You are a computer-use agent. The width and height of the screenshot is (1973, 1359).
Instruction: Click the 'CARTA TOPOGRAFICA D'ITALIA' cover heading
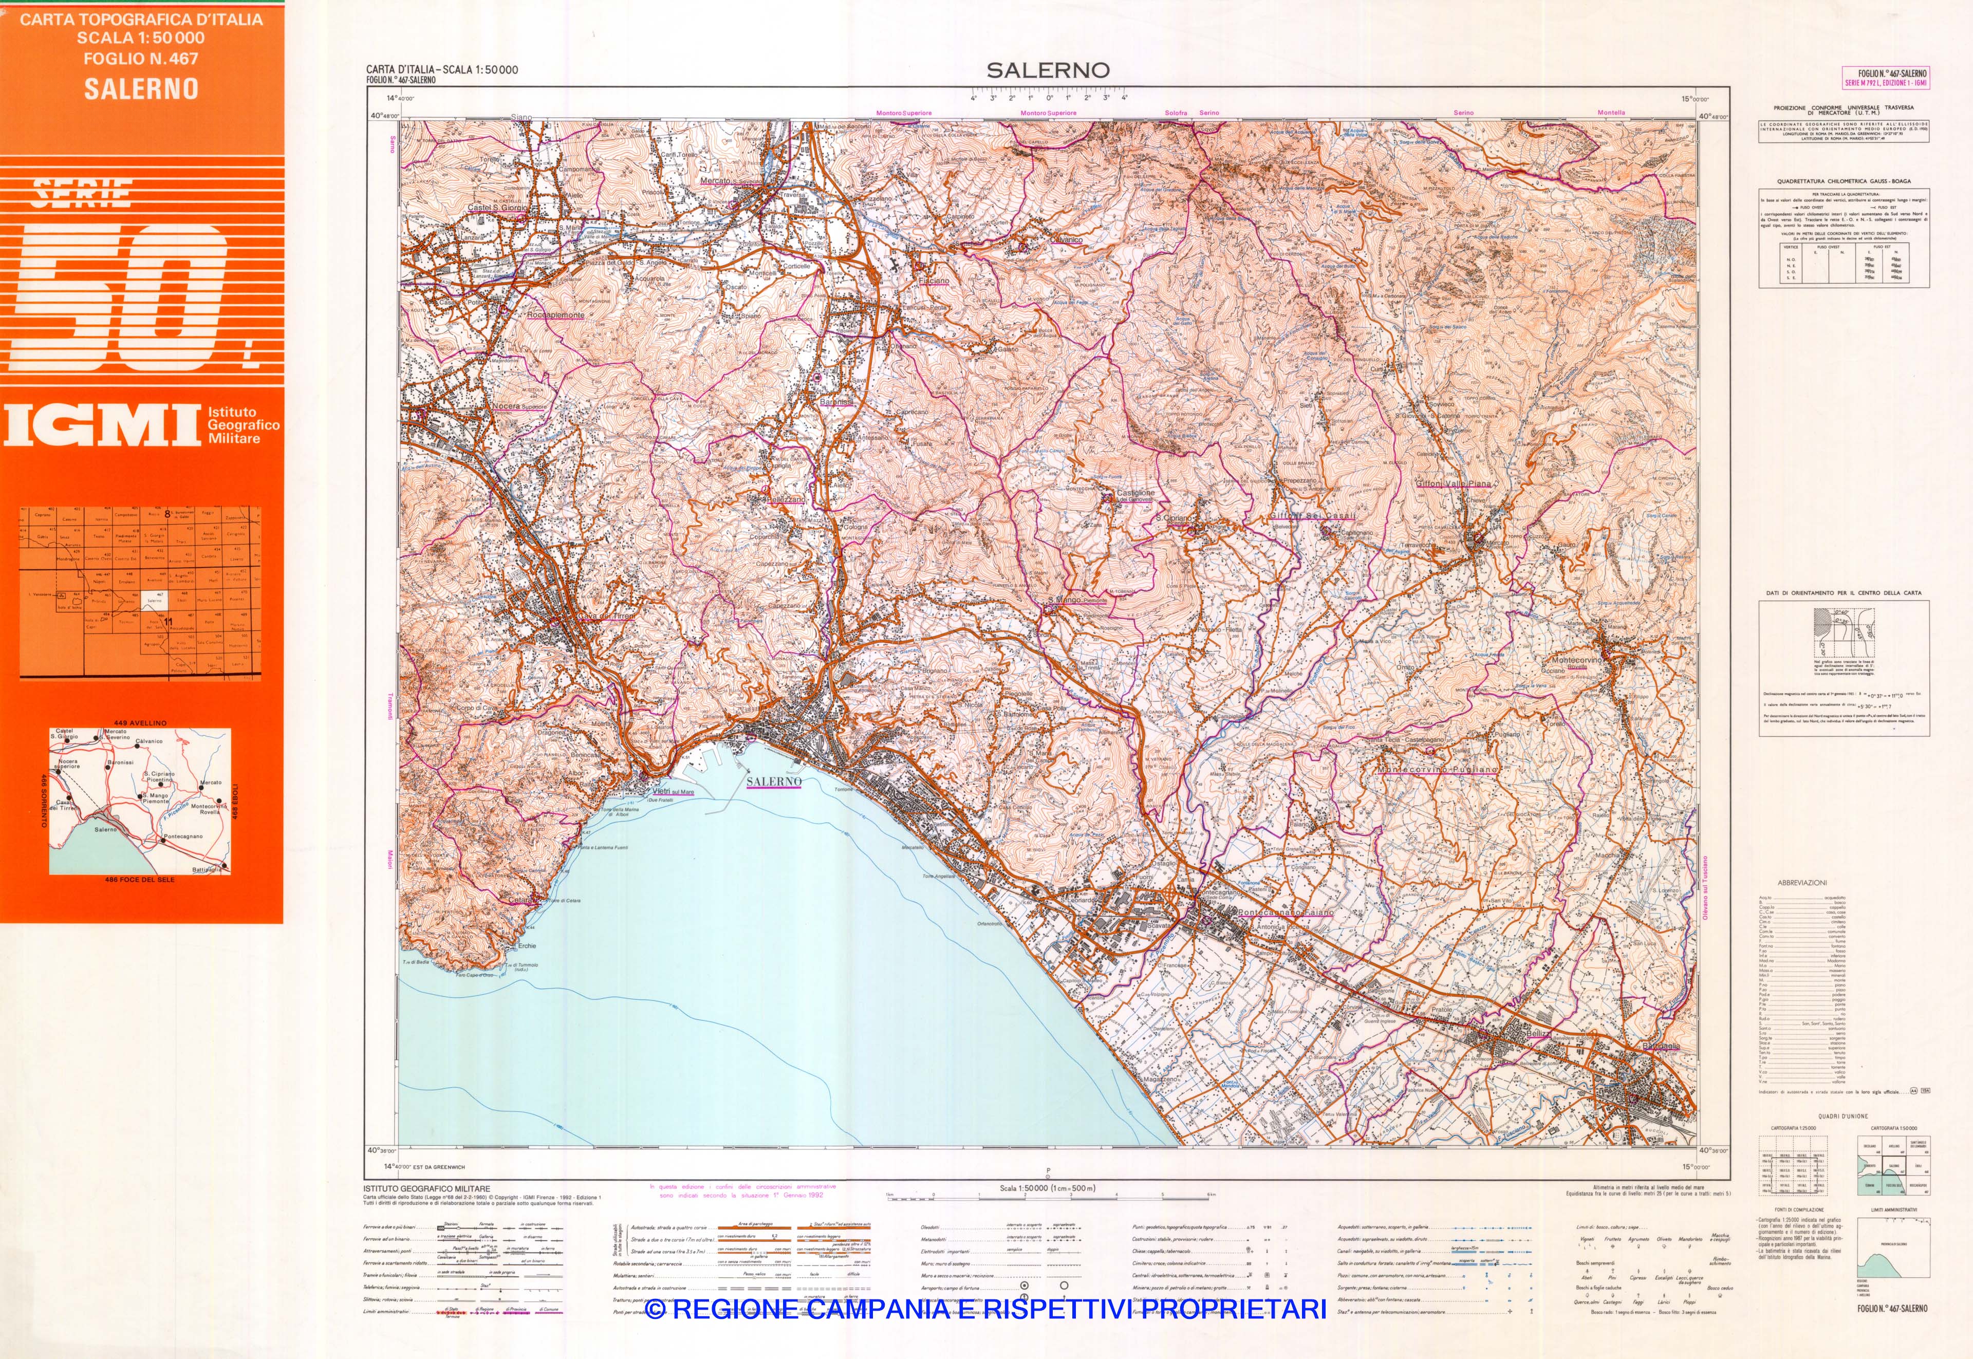tap(141, 20)
